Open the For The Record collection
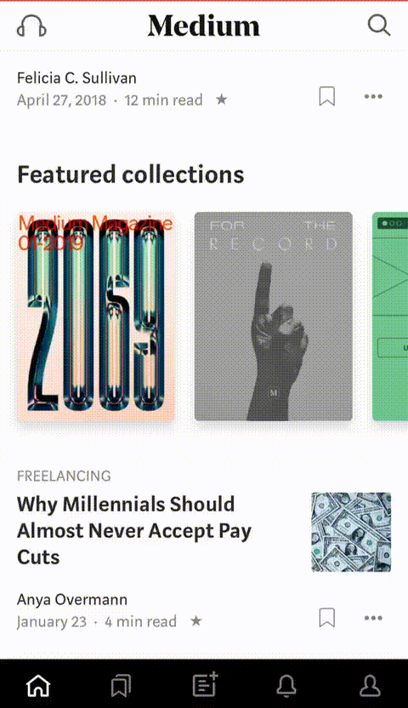This screenshot has width=408, height=708. (x=273, y=317)
